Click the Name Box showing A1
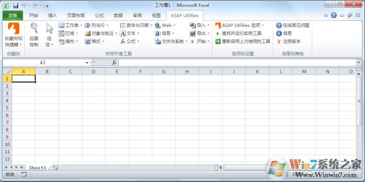The width and height of the screenshot is (365, 182). pyautogui.click(x=43, y=63)
